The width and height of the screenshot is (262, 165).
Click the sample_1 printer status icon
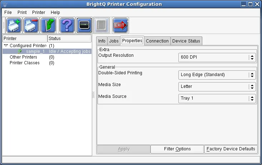[20, 51]
